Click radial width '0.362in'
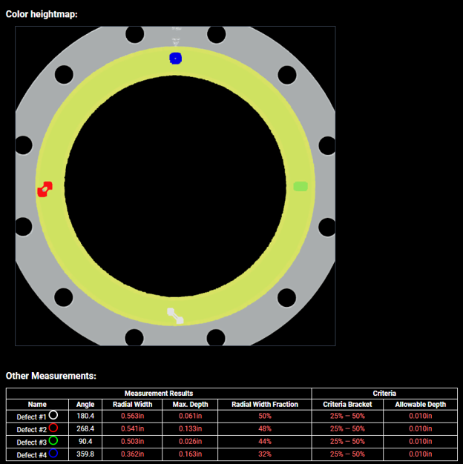 pos(132,454)
